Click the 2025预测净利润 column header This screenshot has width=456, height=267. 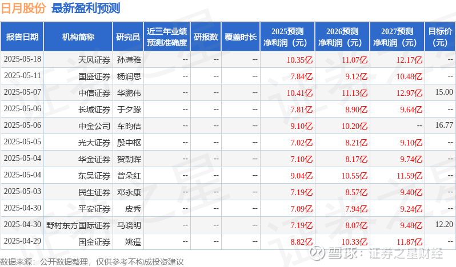(x=287, y=37)
